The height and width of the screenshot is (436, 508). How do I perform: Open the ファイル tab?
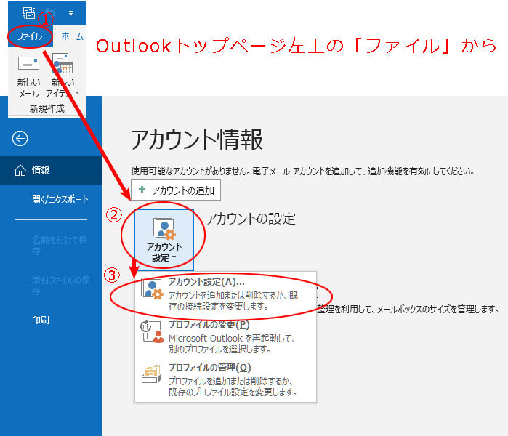29,36
